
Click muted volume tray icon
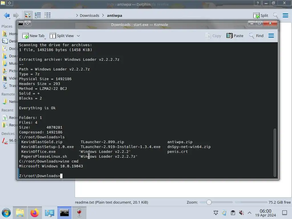241,213
